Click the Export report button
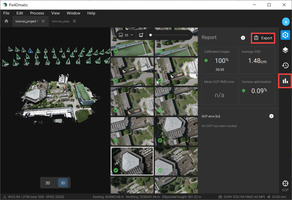This screenshot has height=200, width=292. point(263,38)
